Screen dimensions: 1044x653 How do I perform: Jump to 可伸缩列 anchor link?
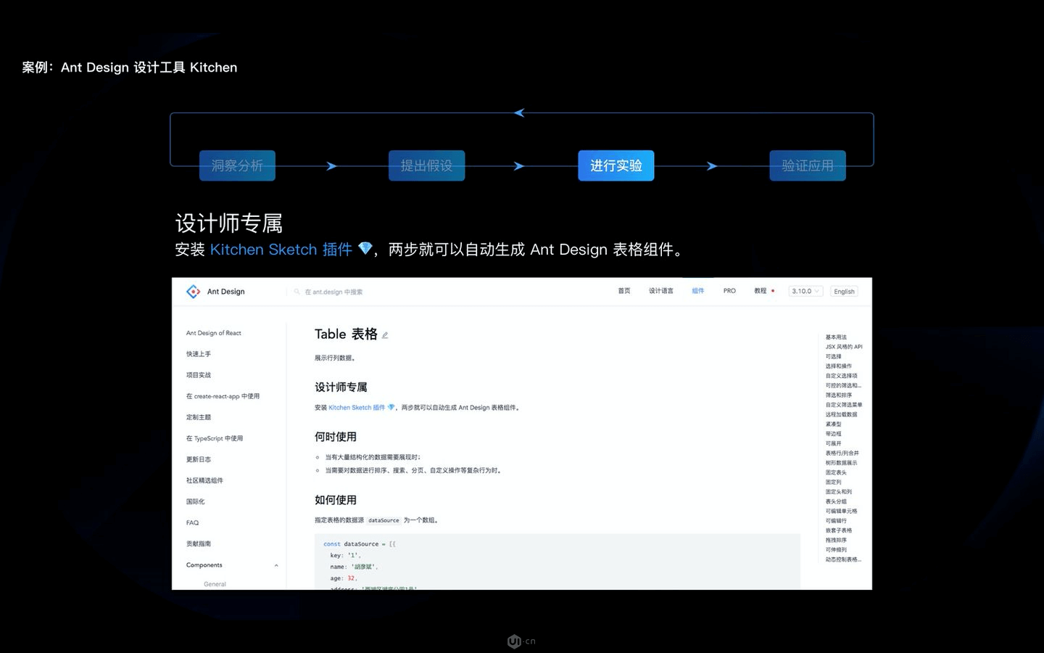pyautogui.click(x=836, y=550)
